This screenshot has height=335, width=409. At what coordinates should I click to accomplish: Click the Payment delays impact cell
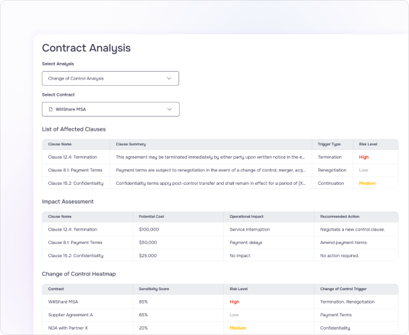[245, 243]
